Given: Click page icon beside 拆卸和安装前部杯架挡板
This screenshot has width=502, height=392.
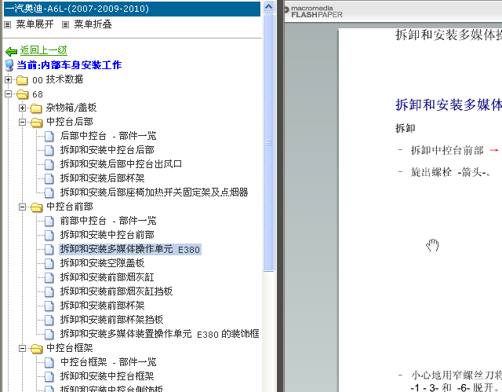Looking at the screenshot, I should click(x=49, y=320).
